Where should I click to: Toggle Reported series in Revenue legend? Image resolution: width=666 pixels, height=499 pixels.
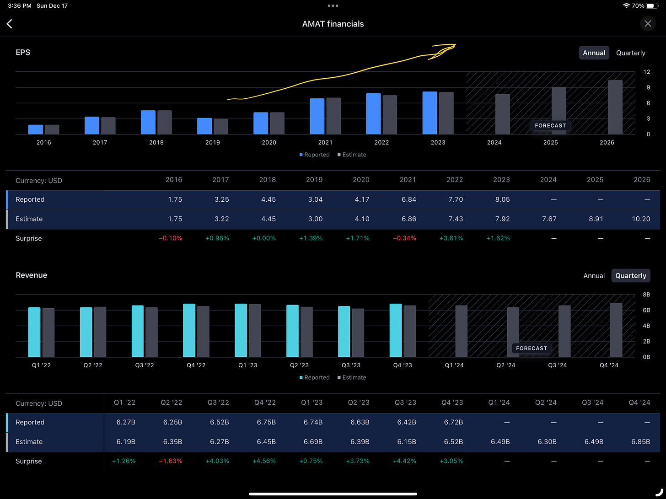314,377
